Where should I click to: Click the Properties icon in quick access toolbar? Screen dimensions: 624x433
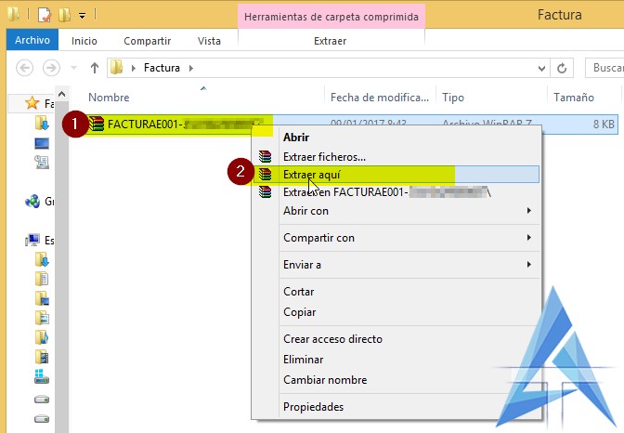[43, 15]
